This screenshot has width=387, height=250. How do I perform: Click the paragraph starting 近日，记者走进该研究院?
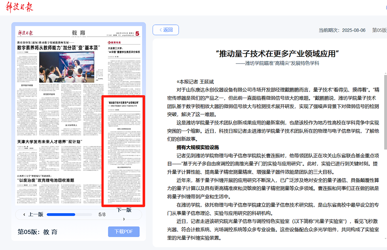pos(273,229)
